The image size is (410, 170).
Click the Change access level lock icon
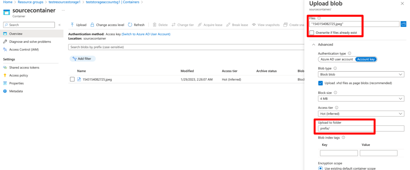[x=92, y=25]
